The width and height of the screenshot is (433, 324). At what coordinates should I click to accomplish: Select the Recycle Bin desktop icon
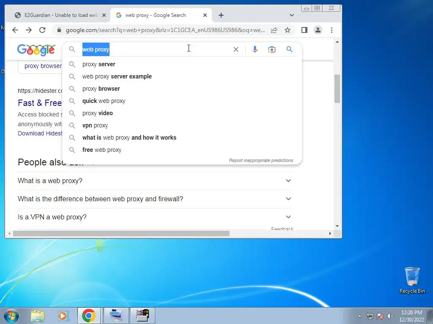(412, 281)
